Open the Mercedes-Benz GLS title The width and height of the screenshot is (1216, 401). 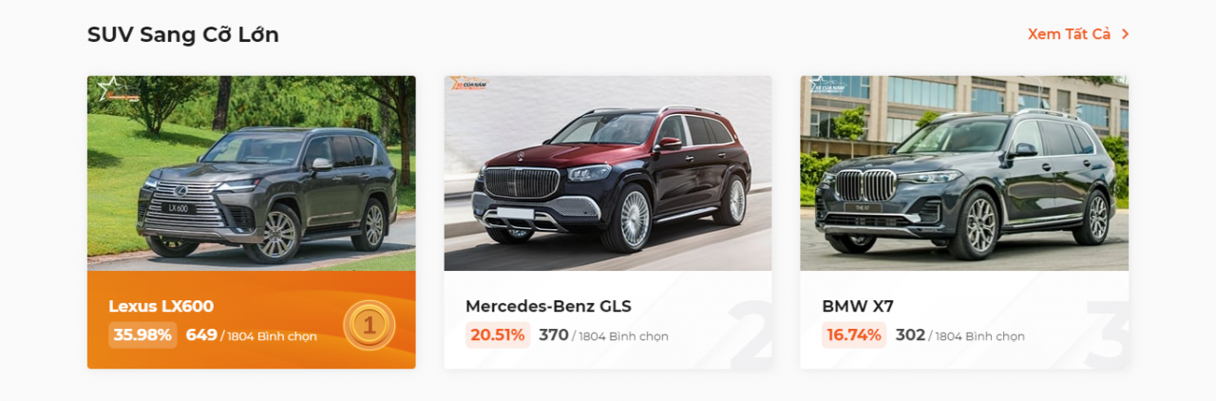point(548,306)
